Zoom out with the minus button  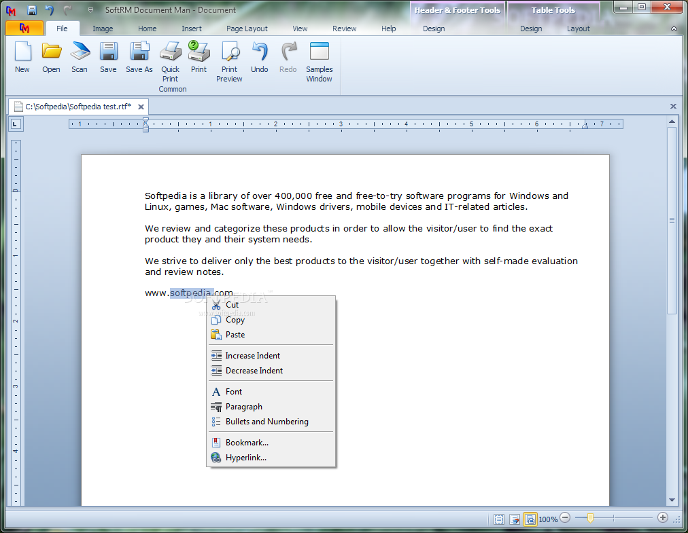[x=565, y=518]
